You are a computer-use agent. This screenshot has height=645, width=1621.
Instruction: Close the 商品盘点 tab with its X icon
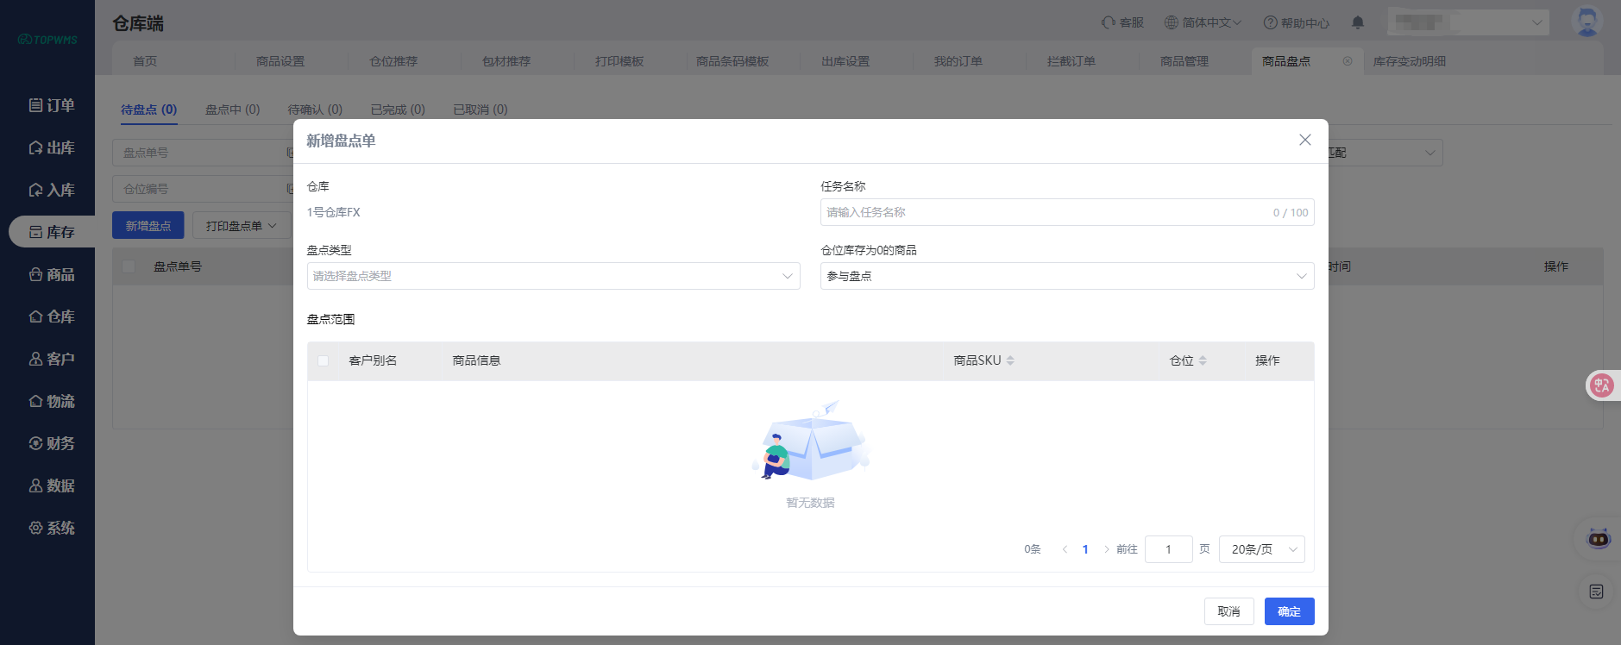[x=1348, y=61]
